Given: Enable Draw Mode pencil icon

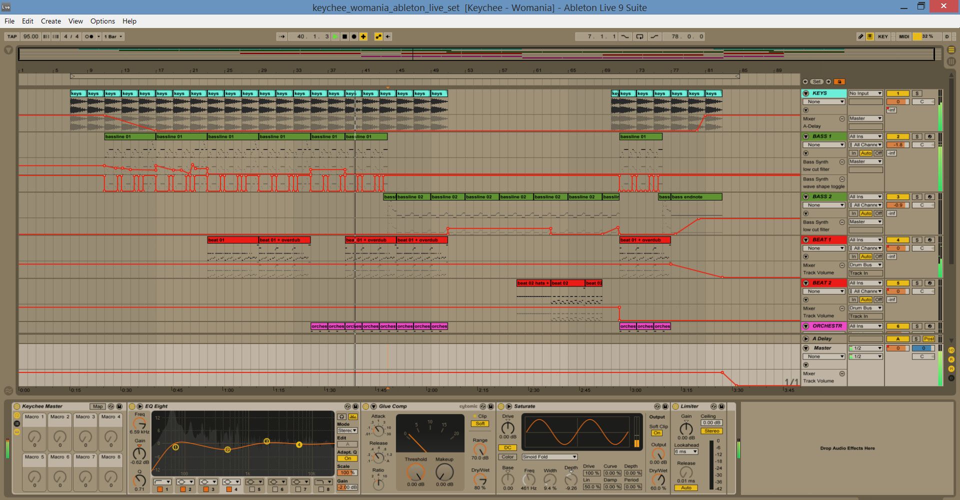Looking at the screenshot, I should (x=860, y=36).
